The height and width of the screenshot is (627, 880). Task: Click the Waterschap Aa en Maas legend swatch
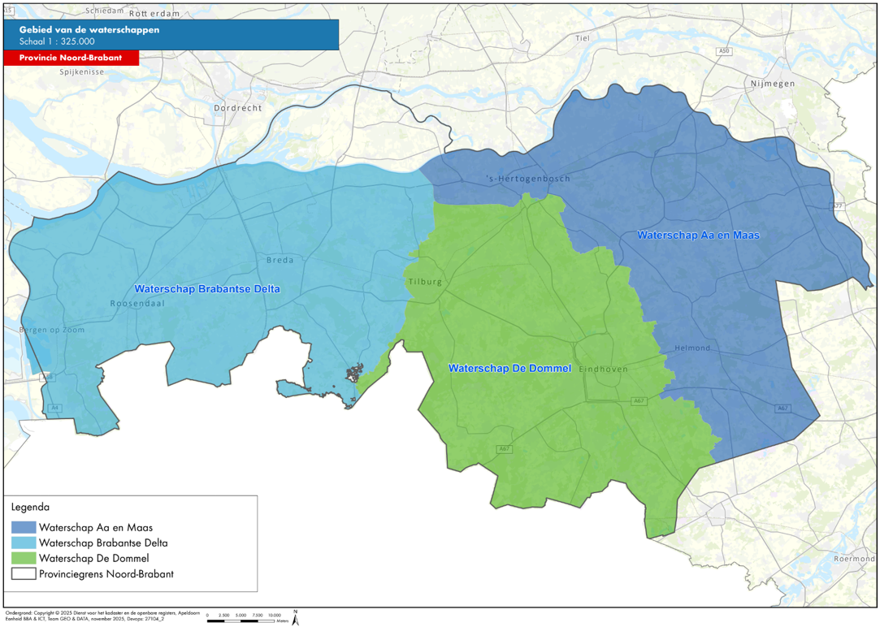pos(24,528)
